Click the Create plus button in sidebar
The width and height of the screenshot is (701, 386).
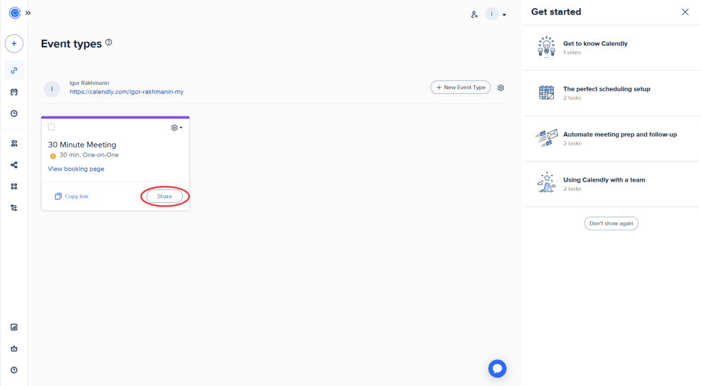pos(14,44)
